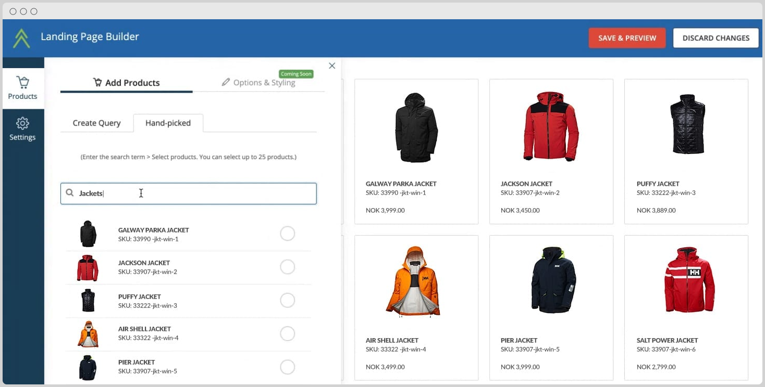Viewport: 765px width, 387px height.
Task: Click 'AIR SHELL JACKET' name in list
Action: click(145, 329)
